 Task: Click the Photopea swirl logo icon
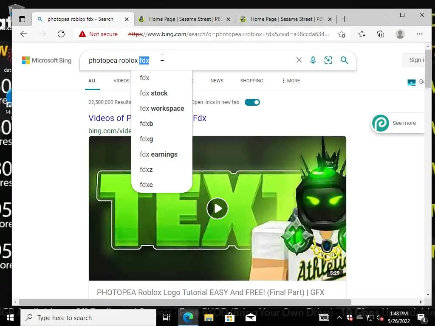pyautogui.click(x=380, y=123)
